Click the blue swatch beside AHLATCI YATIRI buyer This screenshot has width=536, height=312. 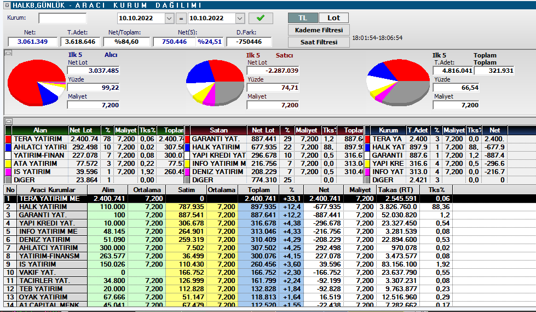(9, 147)
